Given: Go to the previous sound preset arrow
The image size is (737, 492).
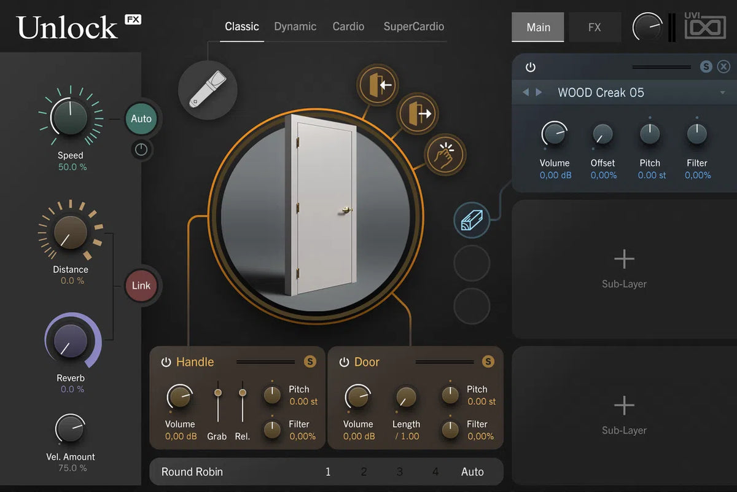Looking at the screenshot, I should pos(526,93).
